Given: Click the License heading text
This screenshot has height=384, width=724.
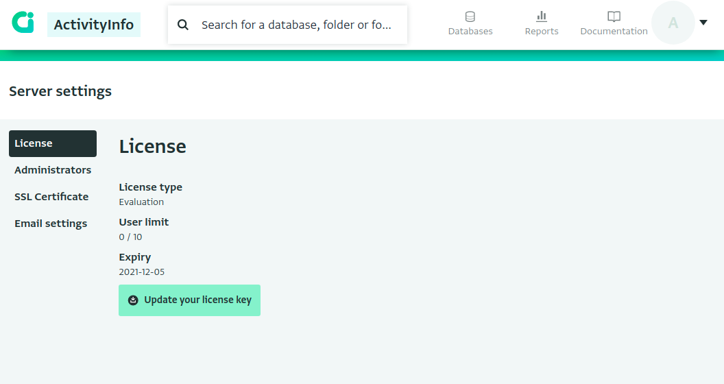Looking at the screenshot, I should click(153, 146).
